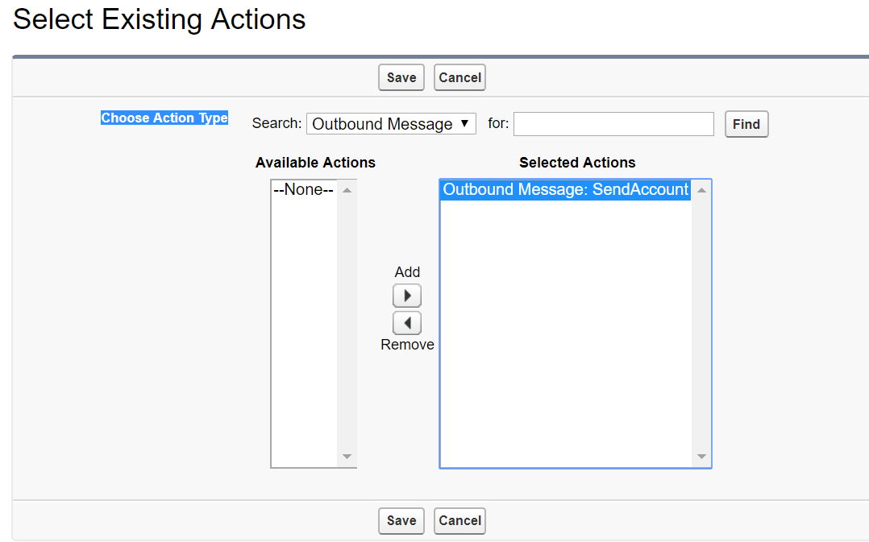
Task: Click the top Cancel button
Action: (459, 77)
